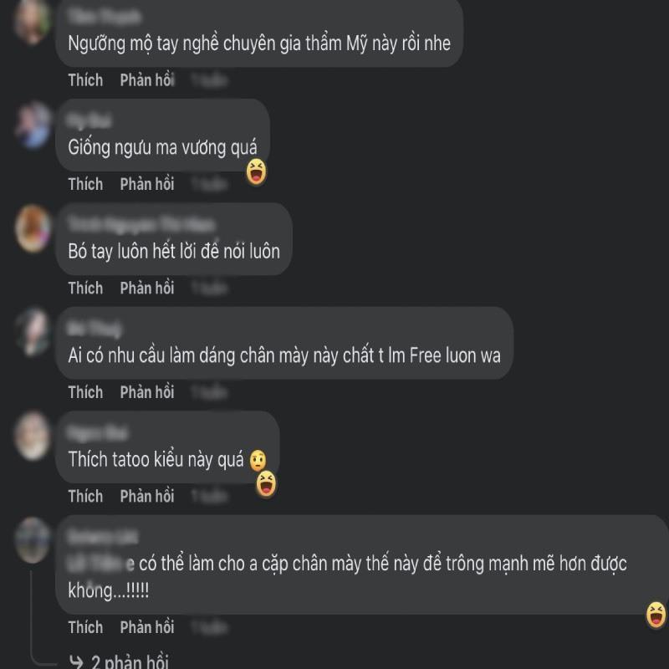The image size is (669, 669).
Task: Open avatar of 'Giống ngưu ma vương' commenter
Action: pyautogui.click(x=33, y=125)
